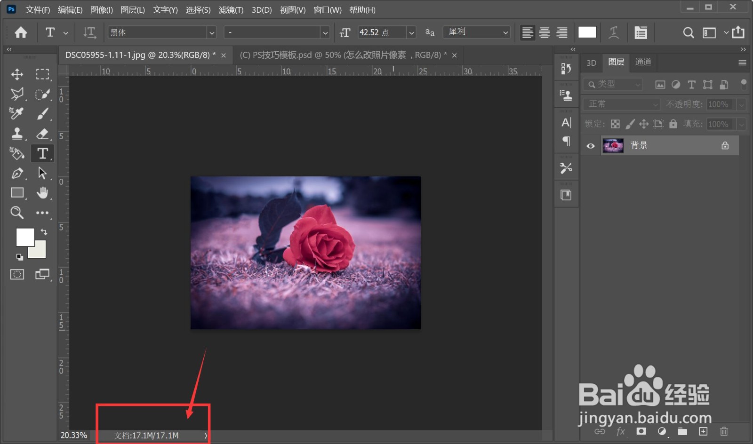
Task: Select the Horizontal Type tool
Action: click(42, 153)
